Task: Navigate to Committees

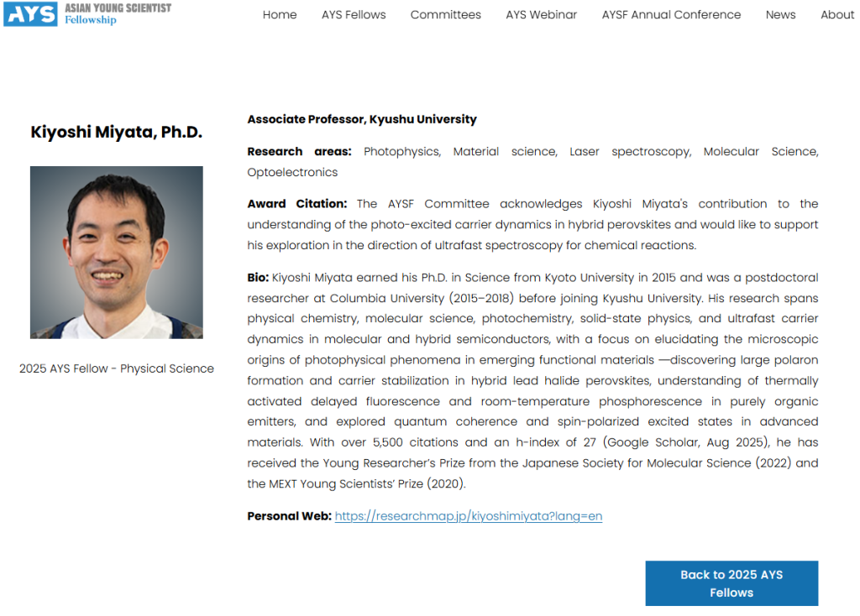Action: tap(446, 14)
